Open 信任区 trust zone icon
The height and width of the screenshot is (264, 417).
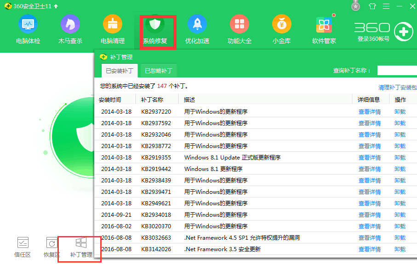coord(23,242)
